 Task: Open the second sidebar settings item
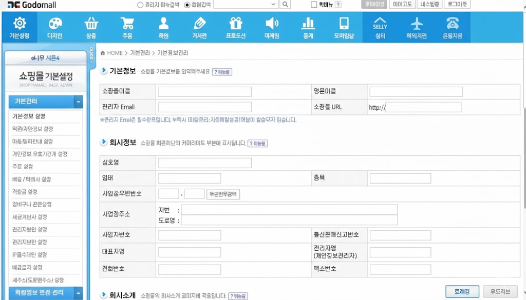[x=32, y=129]
